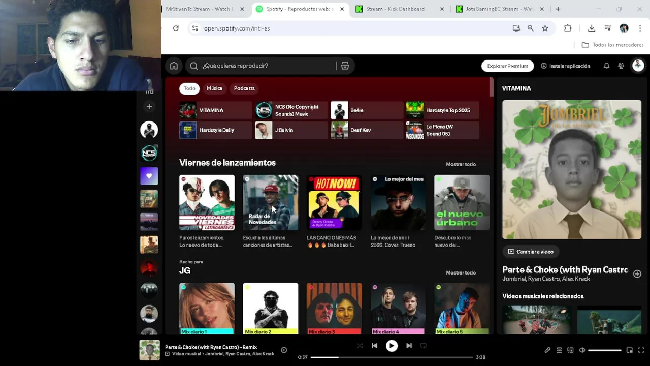Skip to next track
This screenshot has width=650, height=366.
tap(409, 346)
